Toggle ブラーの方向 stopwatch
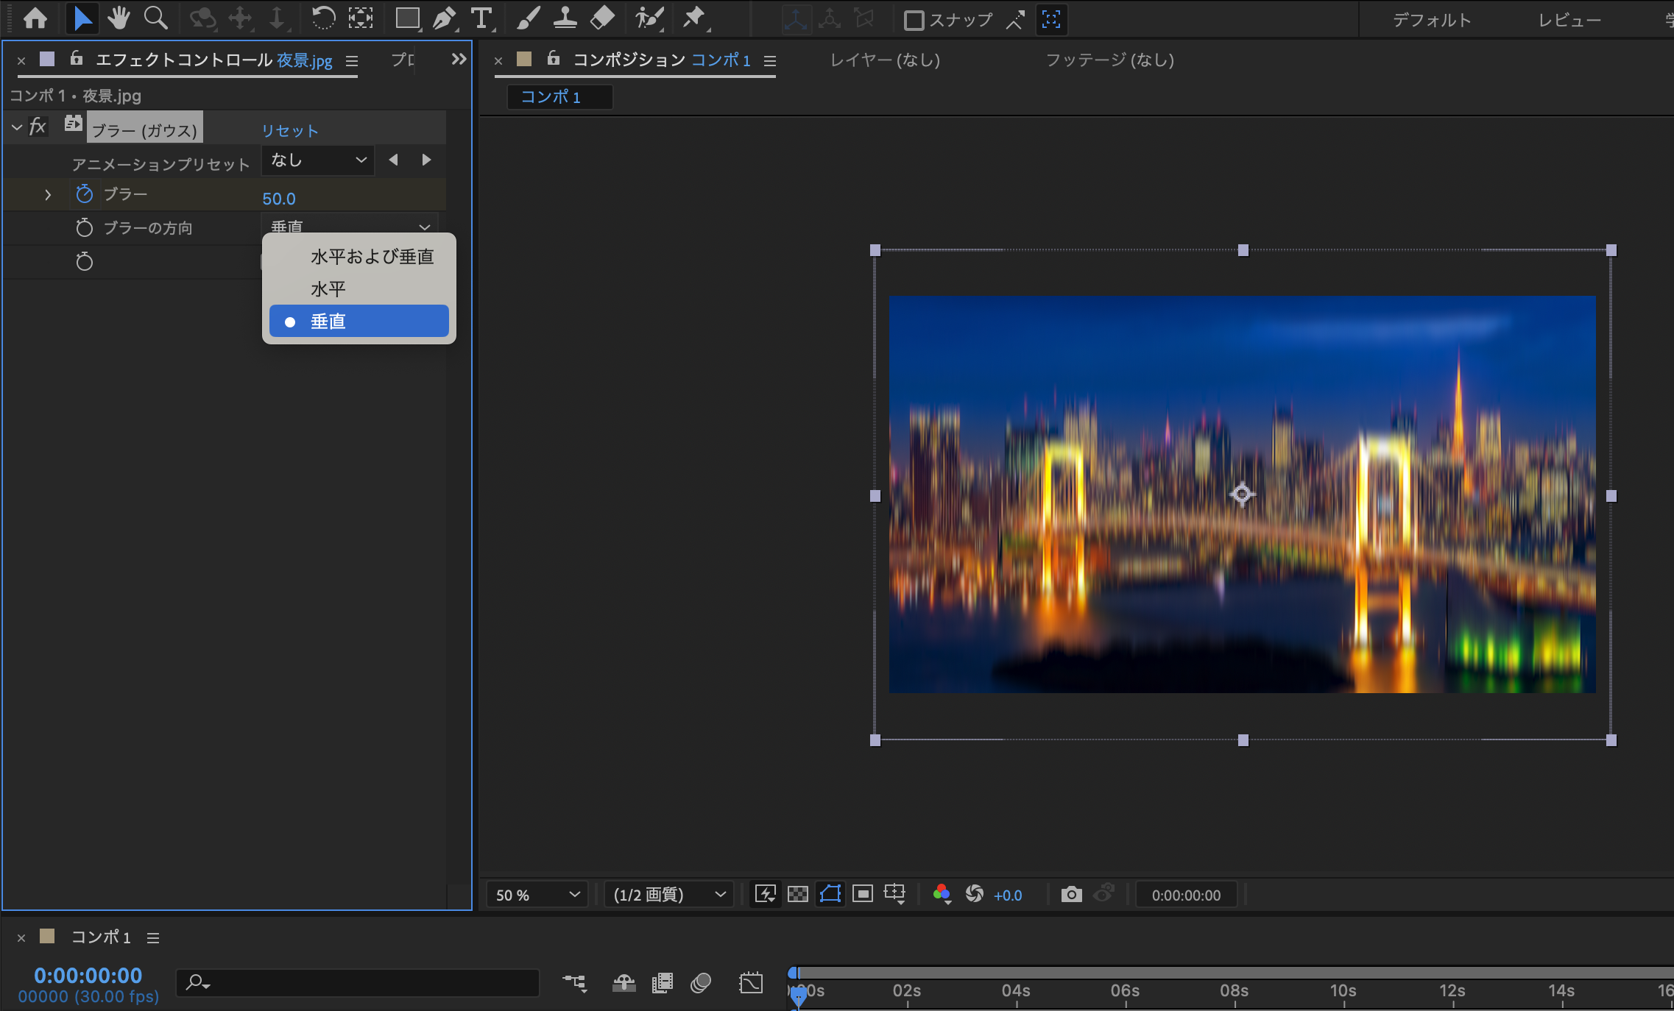This screenshot has width=1674, height=1011. click(85, 228)
